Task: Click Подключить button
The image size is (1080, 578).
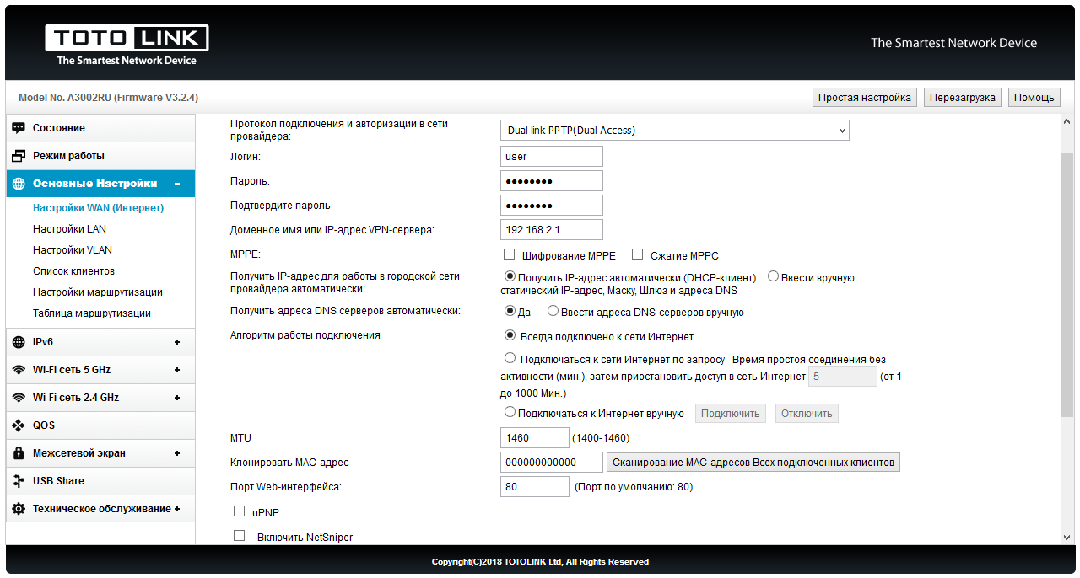Action: (731, 414)
